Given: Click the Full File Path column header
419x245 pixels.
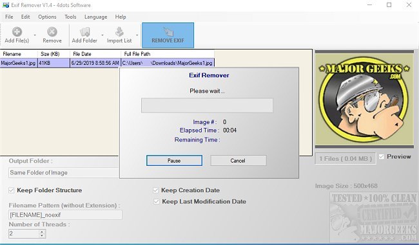Looking at the screenshot, I should (168, 54).
